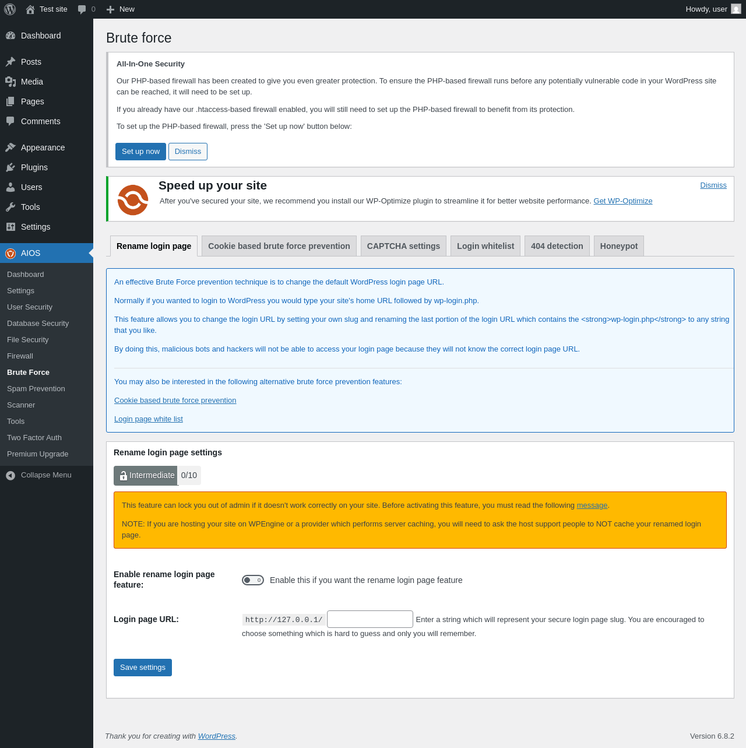Click the Collapse Menu arrow icon
The width and height of the screenshot is (746, 748).
click(10, 475)
